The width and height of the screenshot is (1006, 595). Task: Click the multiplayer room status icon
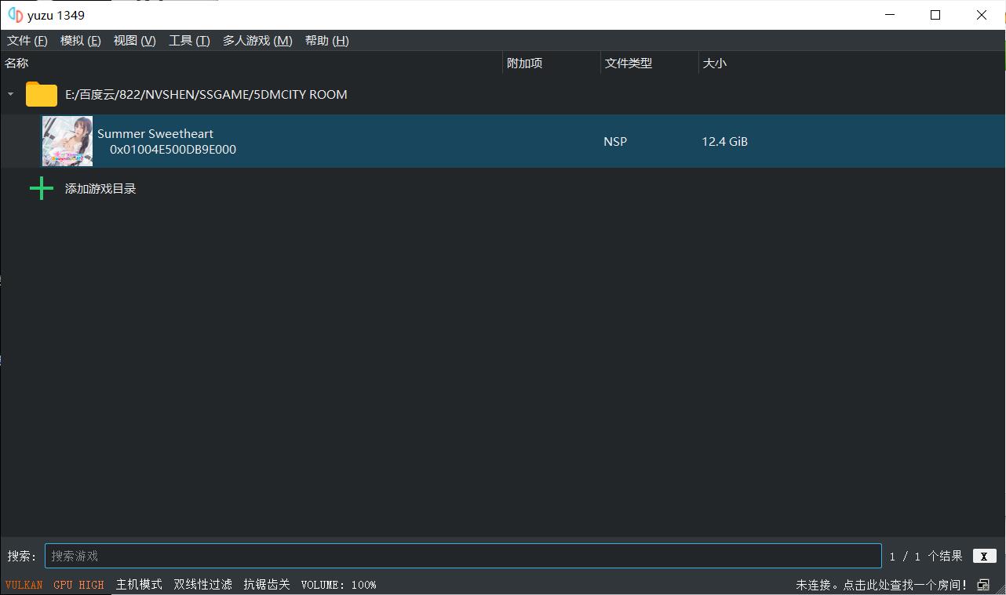(x=983, y=585)
